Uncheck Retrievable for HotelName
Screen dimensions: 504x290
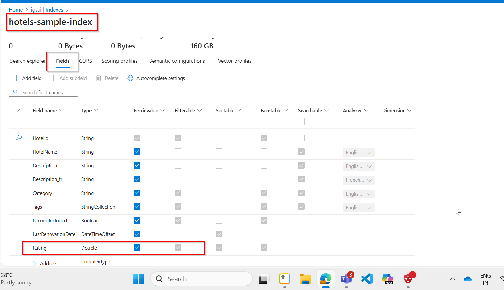pyautogui.click(x=137, y=152)
